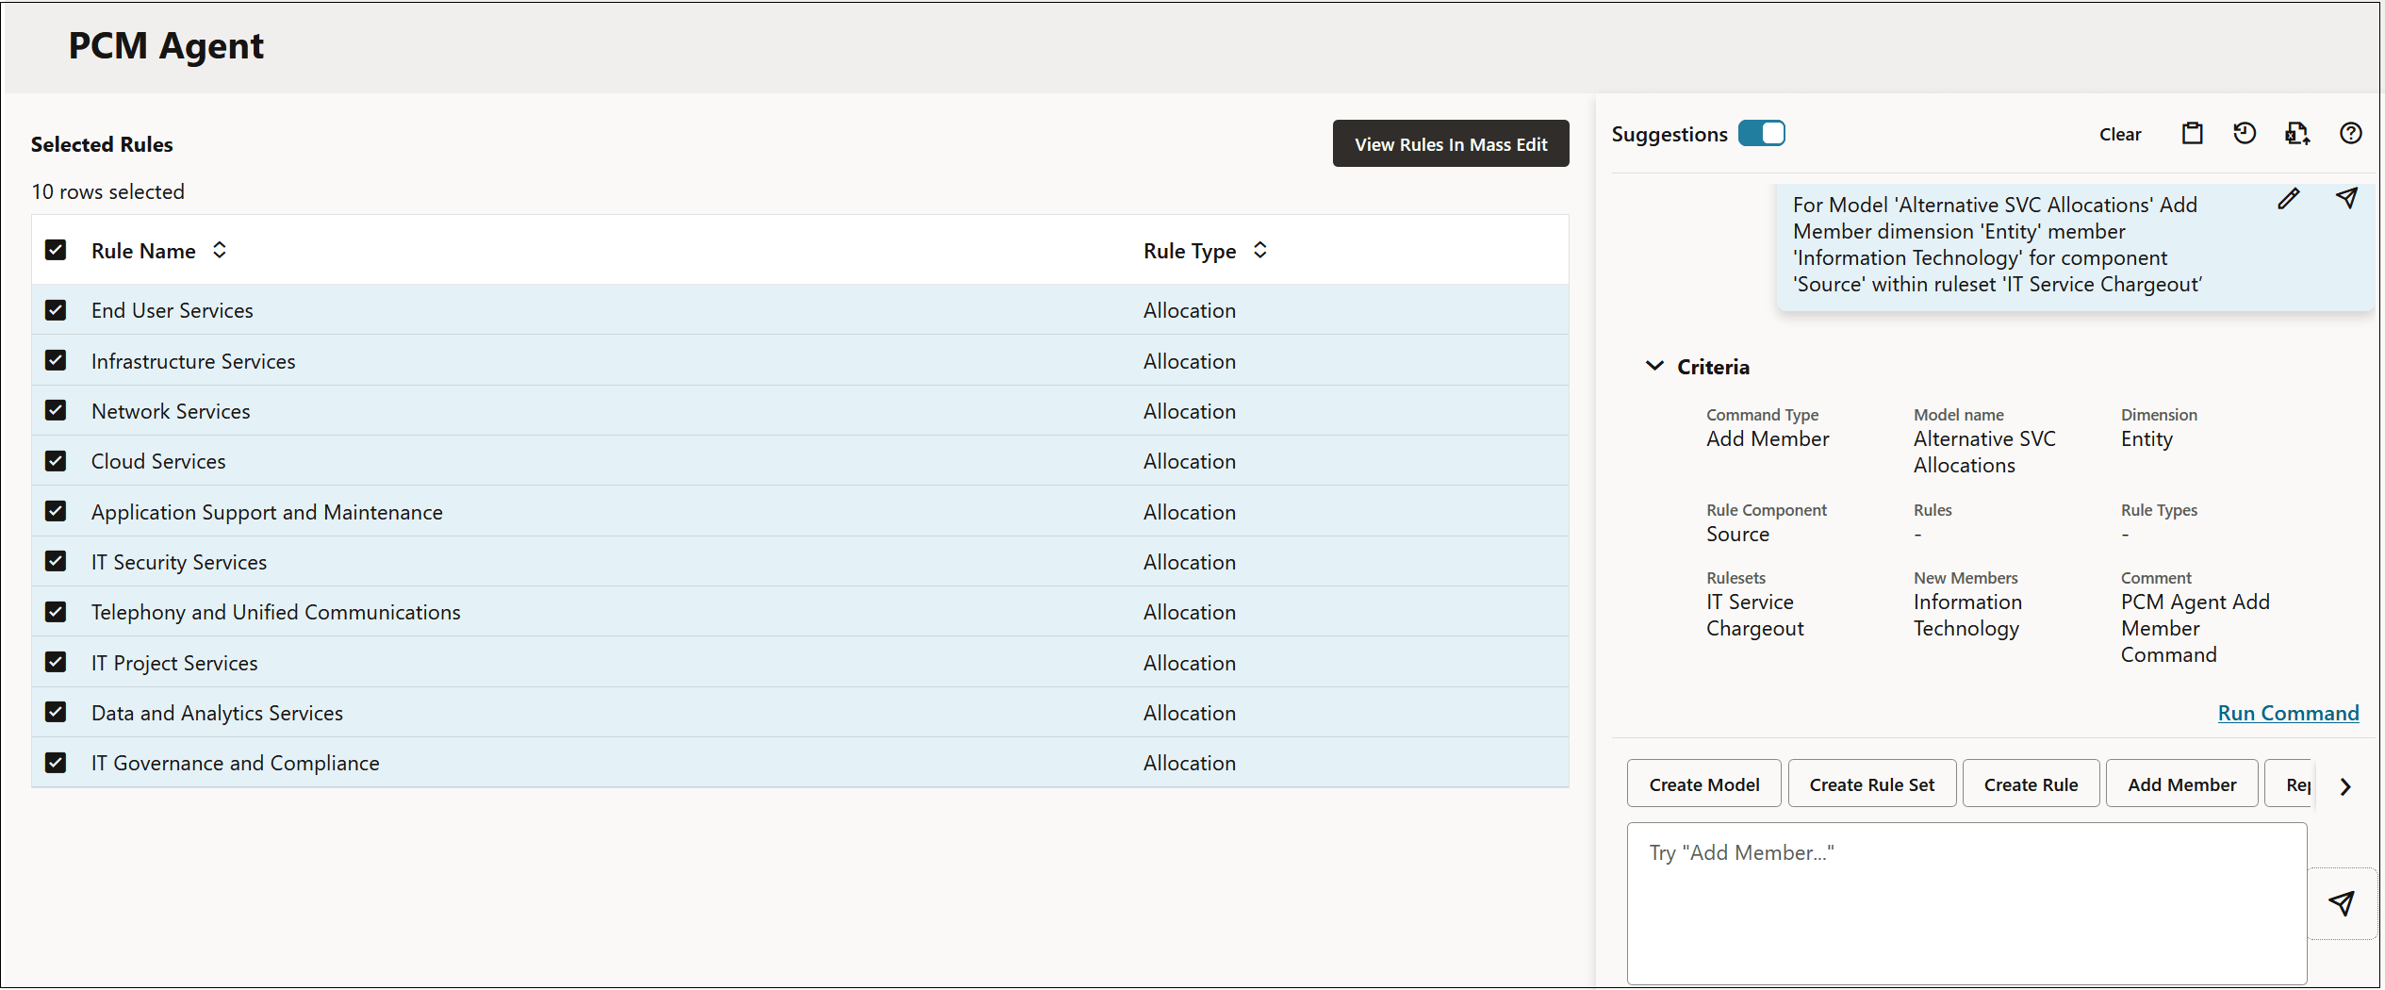Disable the Suggestions toggle
The width and height of the screenshot is (2385, 990).
click(x=1761, y=133)
